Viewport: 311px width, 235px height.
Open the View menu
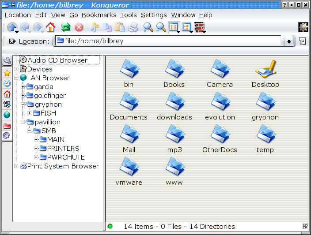[58, 15]
